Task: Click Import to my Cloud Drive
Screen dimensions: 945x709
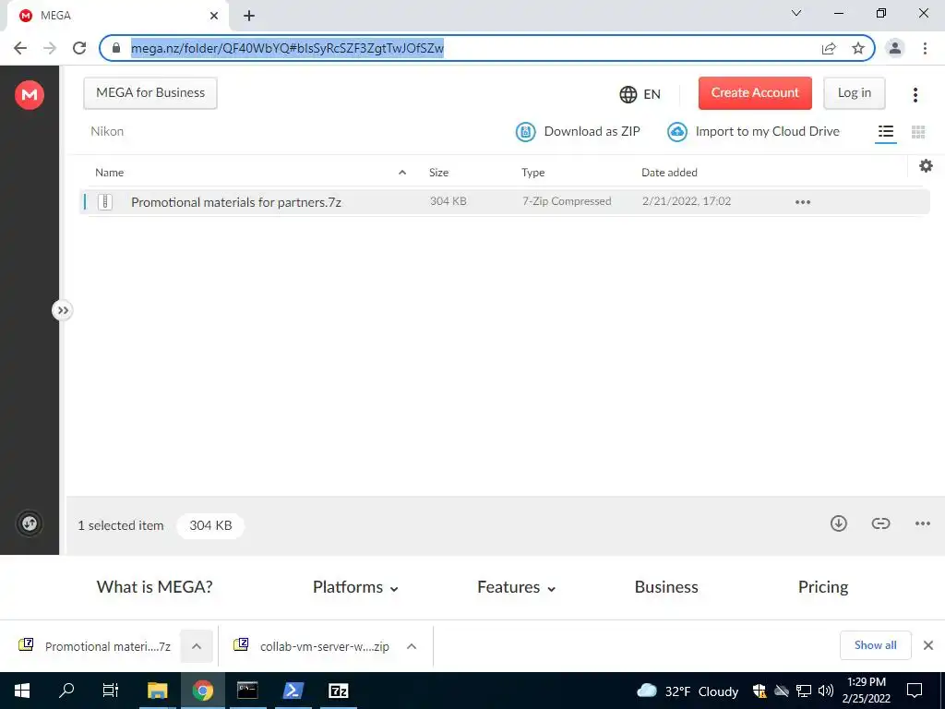Action: coord(753,131)
